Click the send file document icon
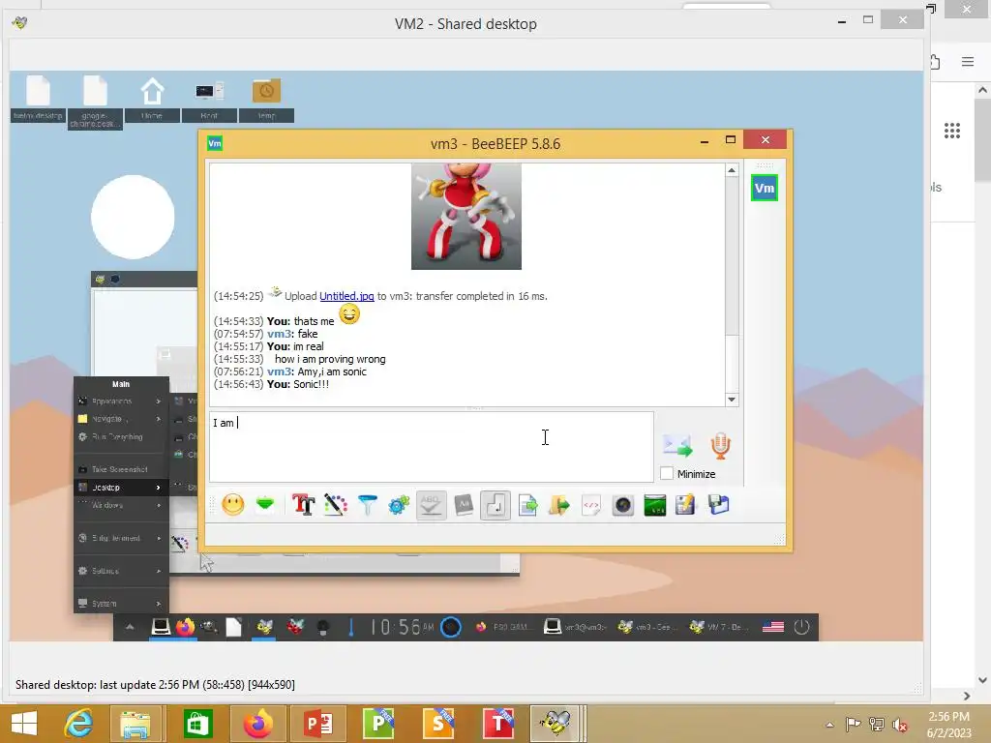Screen dimensions: 991x743 click(527, 505)
